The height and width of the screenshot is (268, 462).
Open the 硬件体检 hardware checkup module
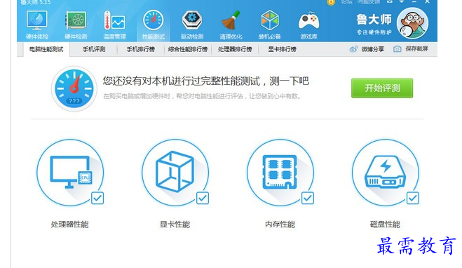37,25
